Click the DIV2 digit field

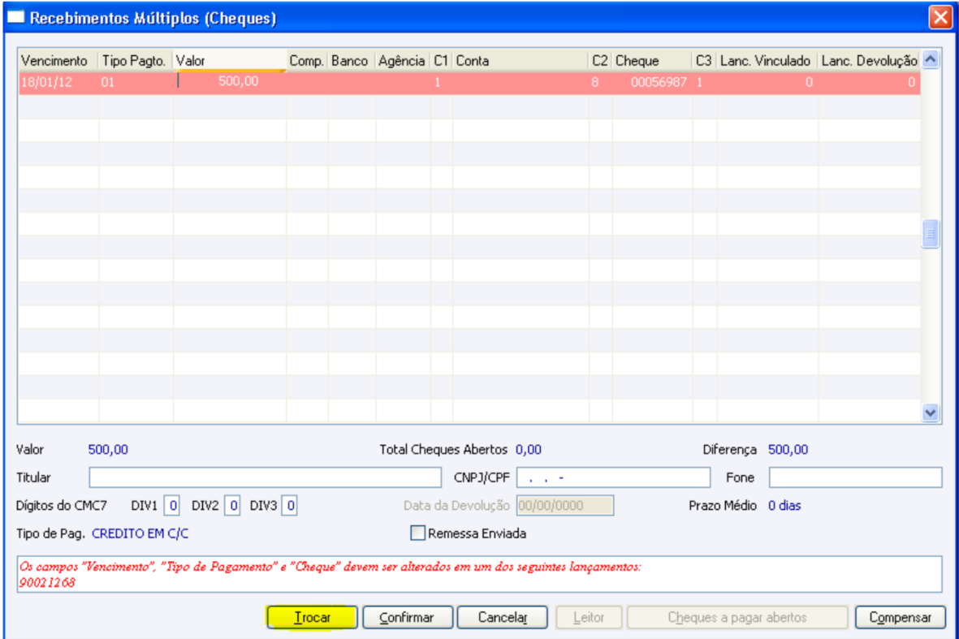(x=232, y=506)
